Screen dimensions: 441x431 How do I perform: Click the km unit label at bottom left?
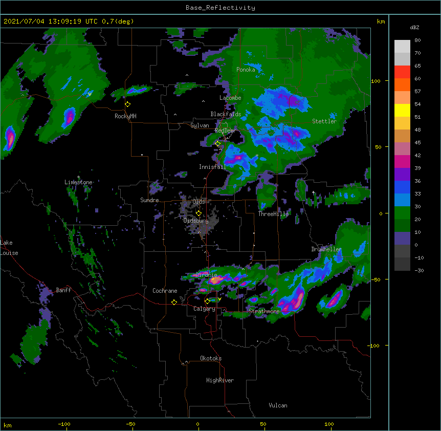click(8, 425)
